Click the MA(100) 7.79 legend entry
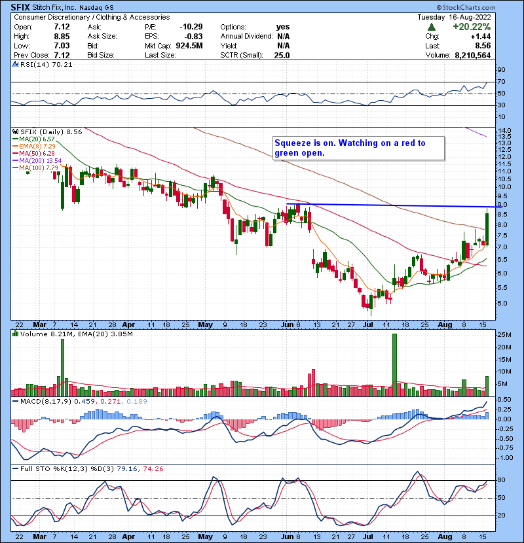 coord(35,168)
